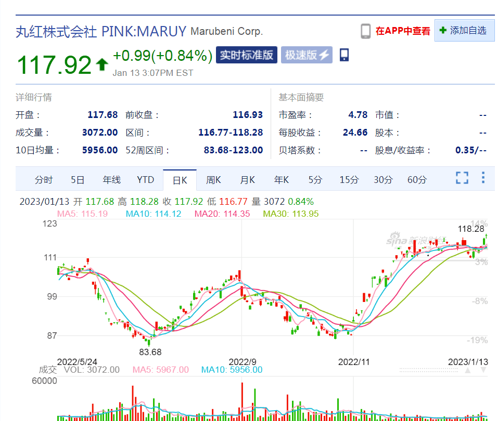Image resolution: width=497 pixels, height=421 pixels.
Task: Open the 分时 chart tab
Action: [x=44, y=180]
